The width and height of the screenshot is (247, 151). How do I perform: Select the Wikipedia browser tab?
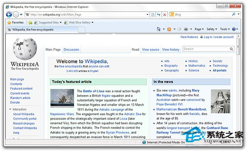(42, 30)
